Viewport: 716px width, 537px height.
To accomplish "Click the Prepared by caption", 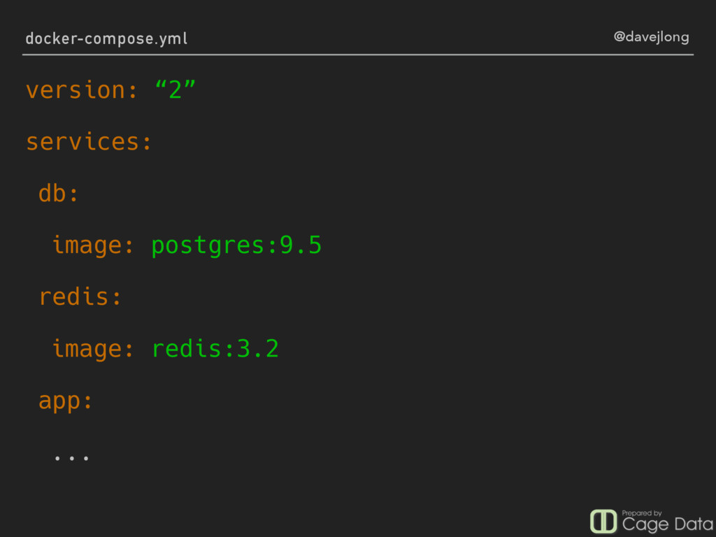I will [642, 513].
